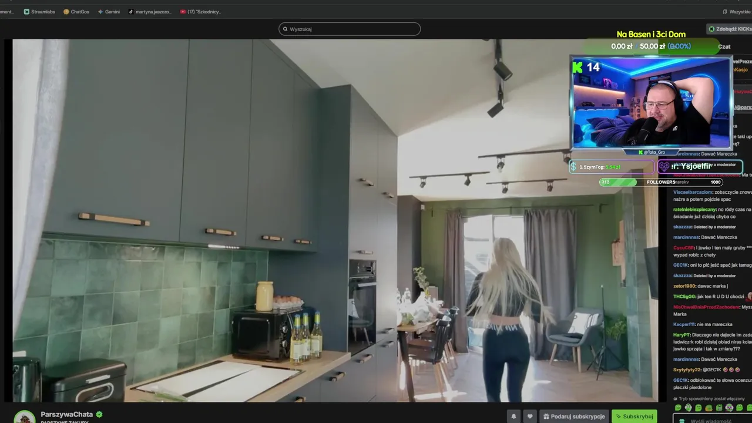Click the Zdobądź KICKs button

[x=730, y=29]
